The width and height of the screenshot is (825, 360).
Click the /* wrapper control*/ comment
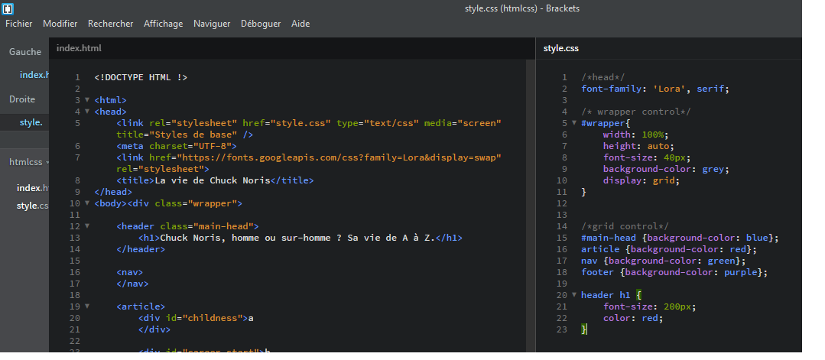636,112
